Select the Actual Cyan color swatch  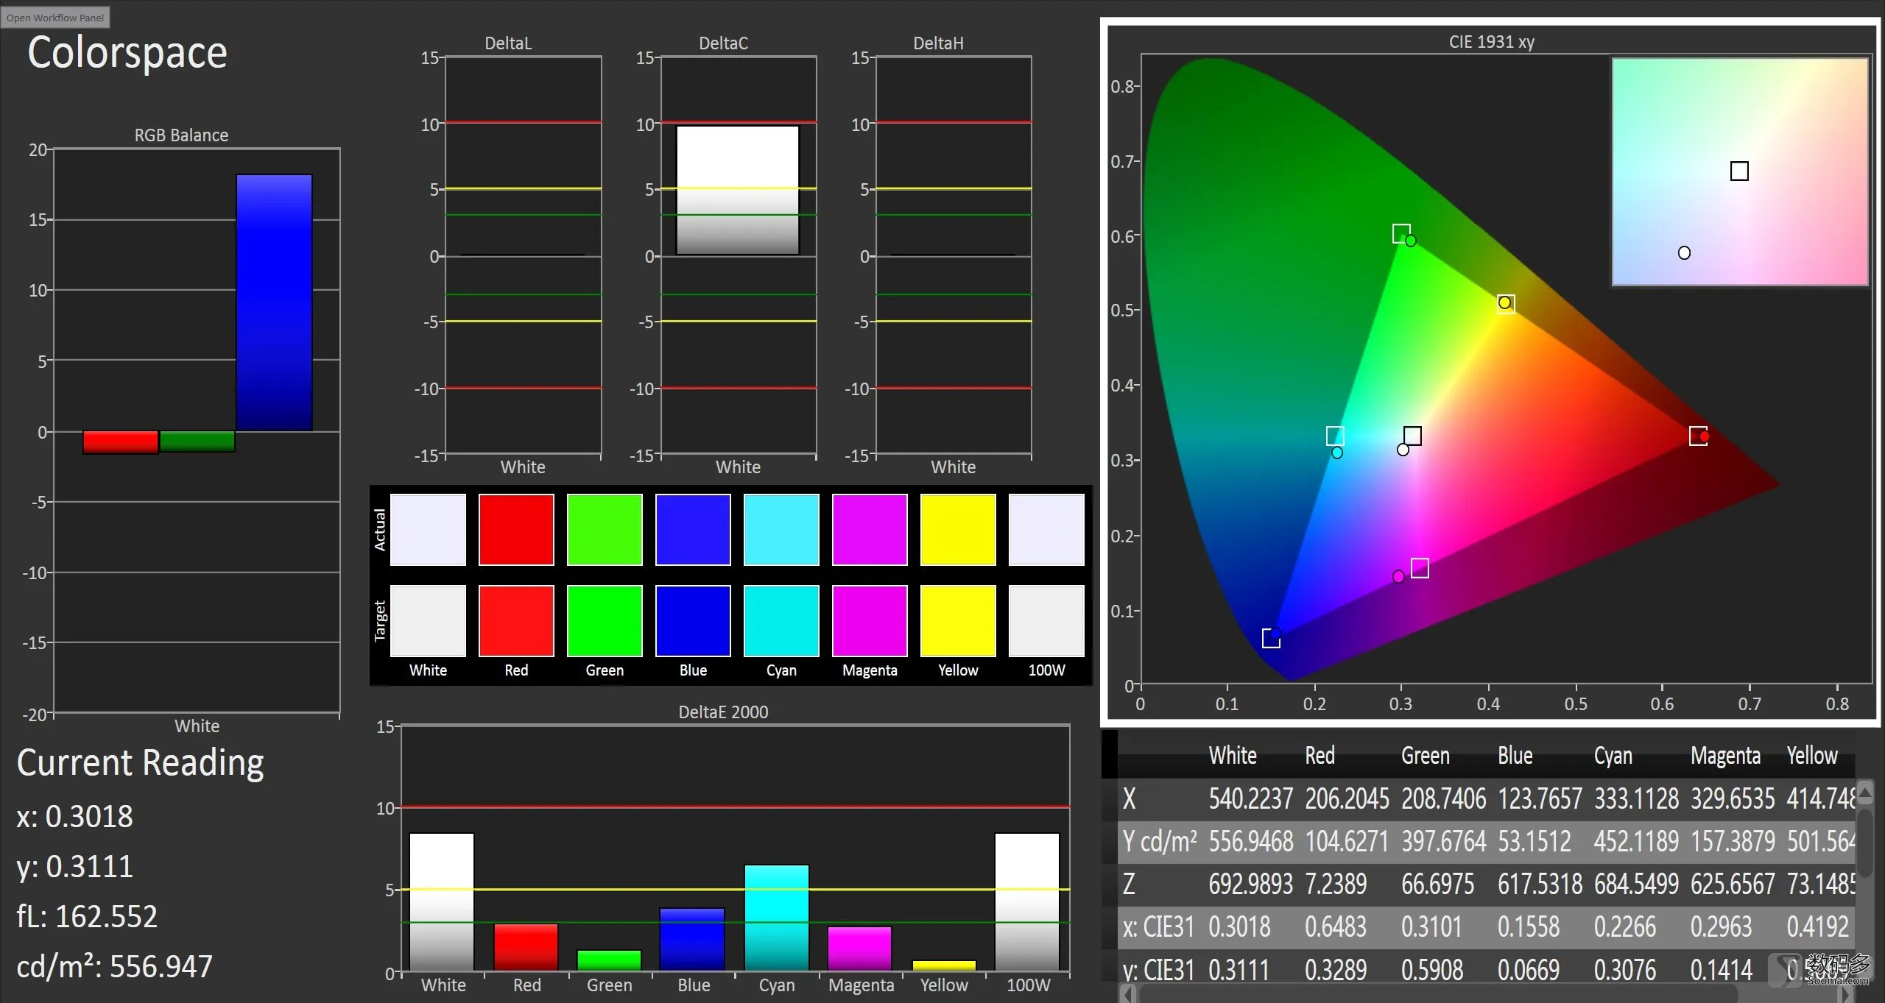(781, 529)
